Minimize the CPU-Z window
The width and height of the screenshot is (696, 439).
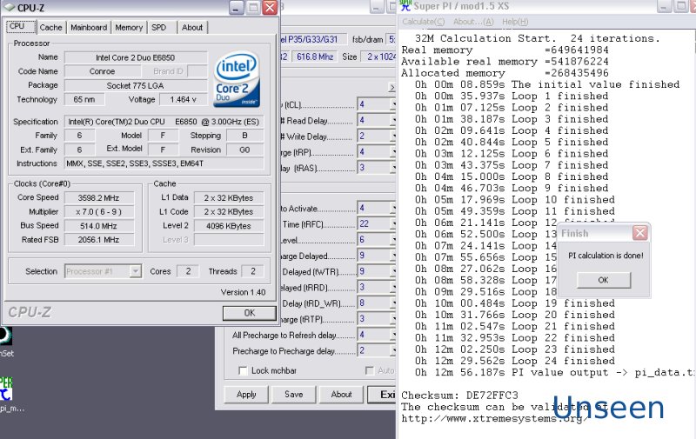point(235,8)
